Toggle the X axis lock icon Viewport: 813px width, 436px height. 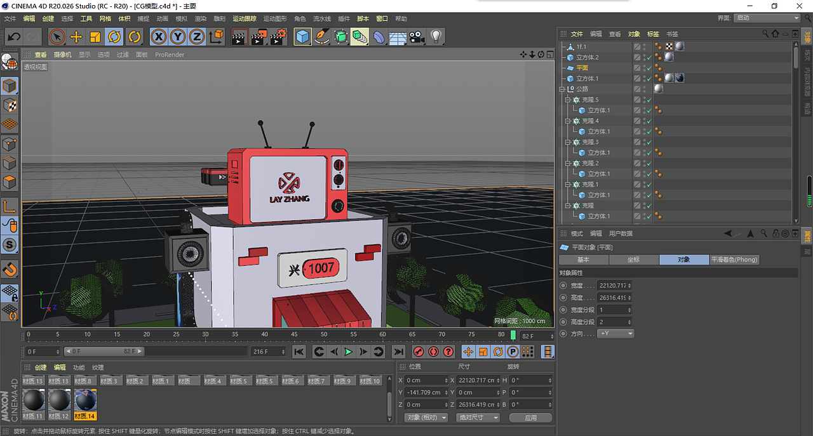pyautogui.click(x=158, y=36)
